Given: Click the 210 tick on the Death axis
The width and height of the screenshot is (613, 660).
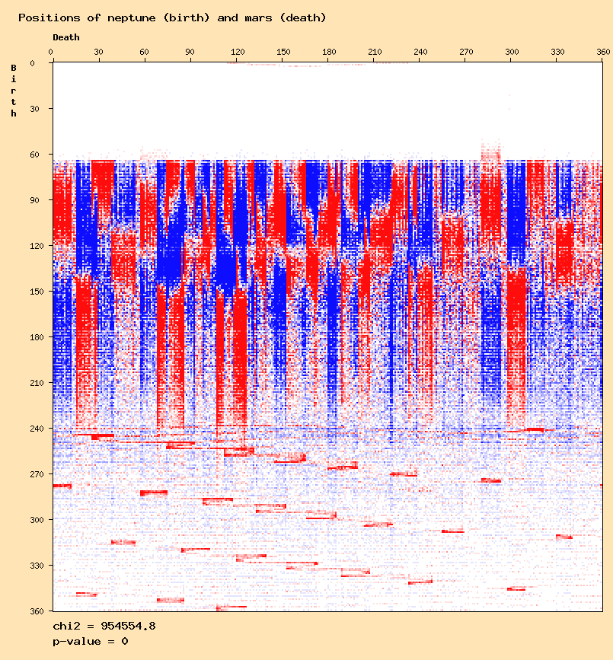Looking at the screenshot, I should (375, 52).
